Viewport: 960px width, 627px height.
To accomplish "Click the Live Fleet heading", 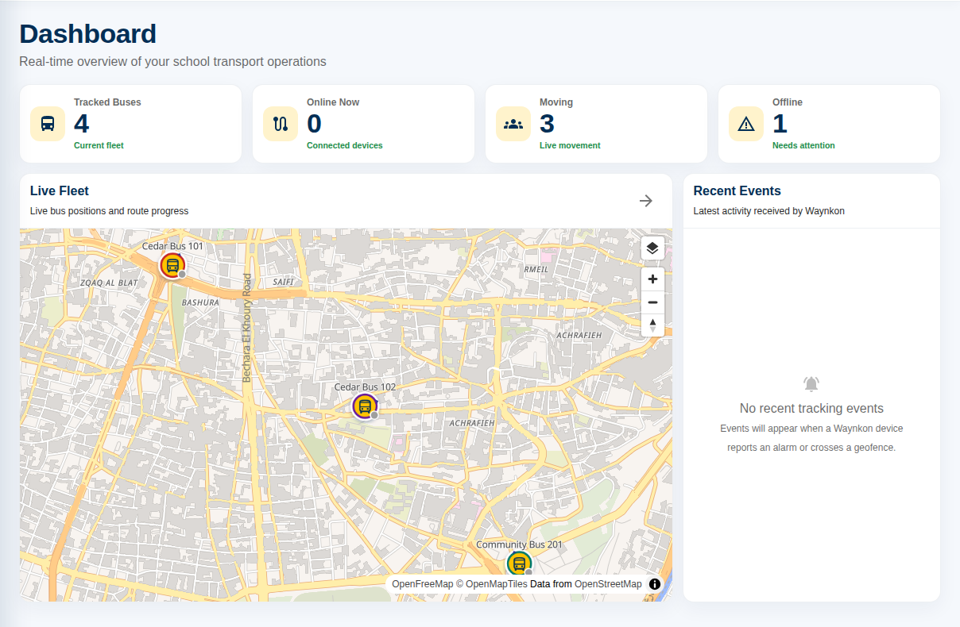I will (60, 191).
